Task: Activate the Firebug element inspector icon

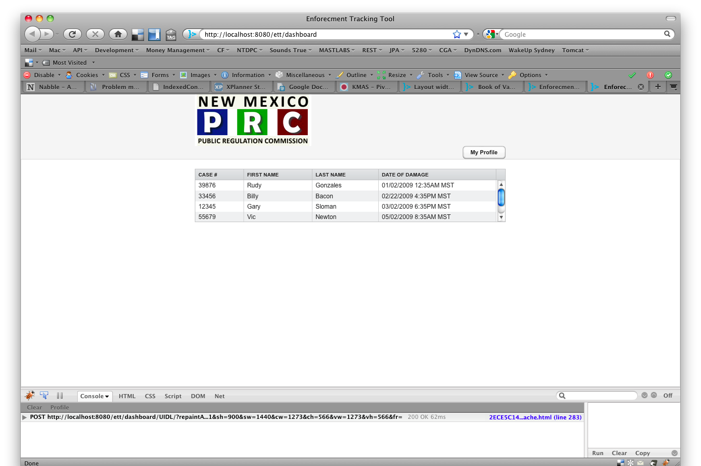Action: click(44, 396)
